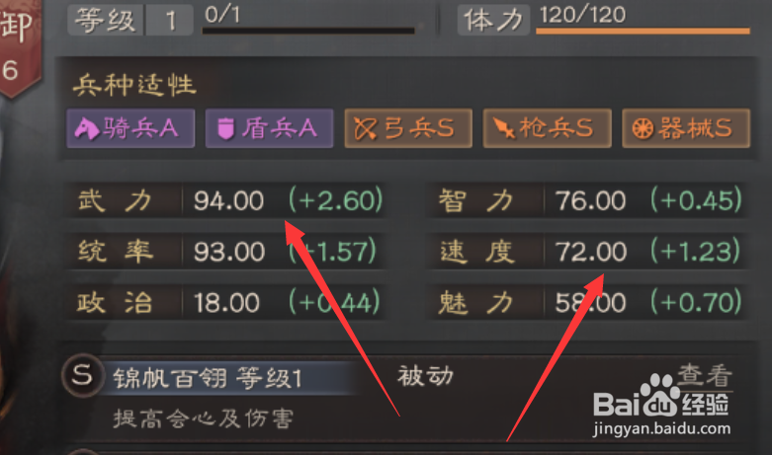Screen dimensions: 772x455
Task: Click the Baidu paw logo watermark
Action: tap(660, 394)
